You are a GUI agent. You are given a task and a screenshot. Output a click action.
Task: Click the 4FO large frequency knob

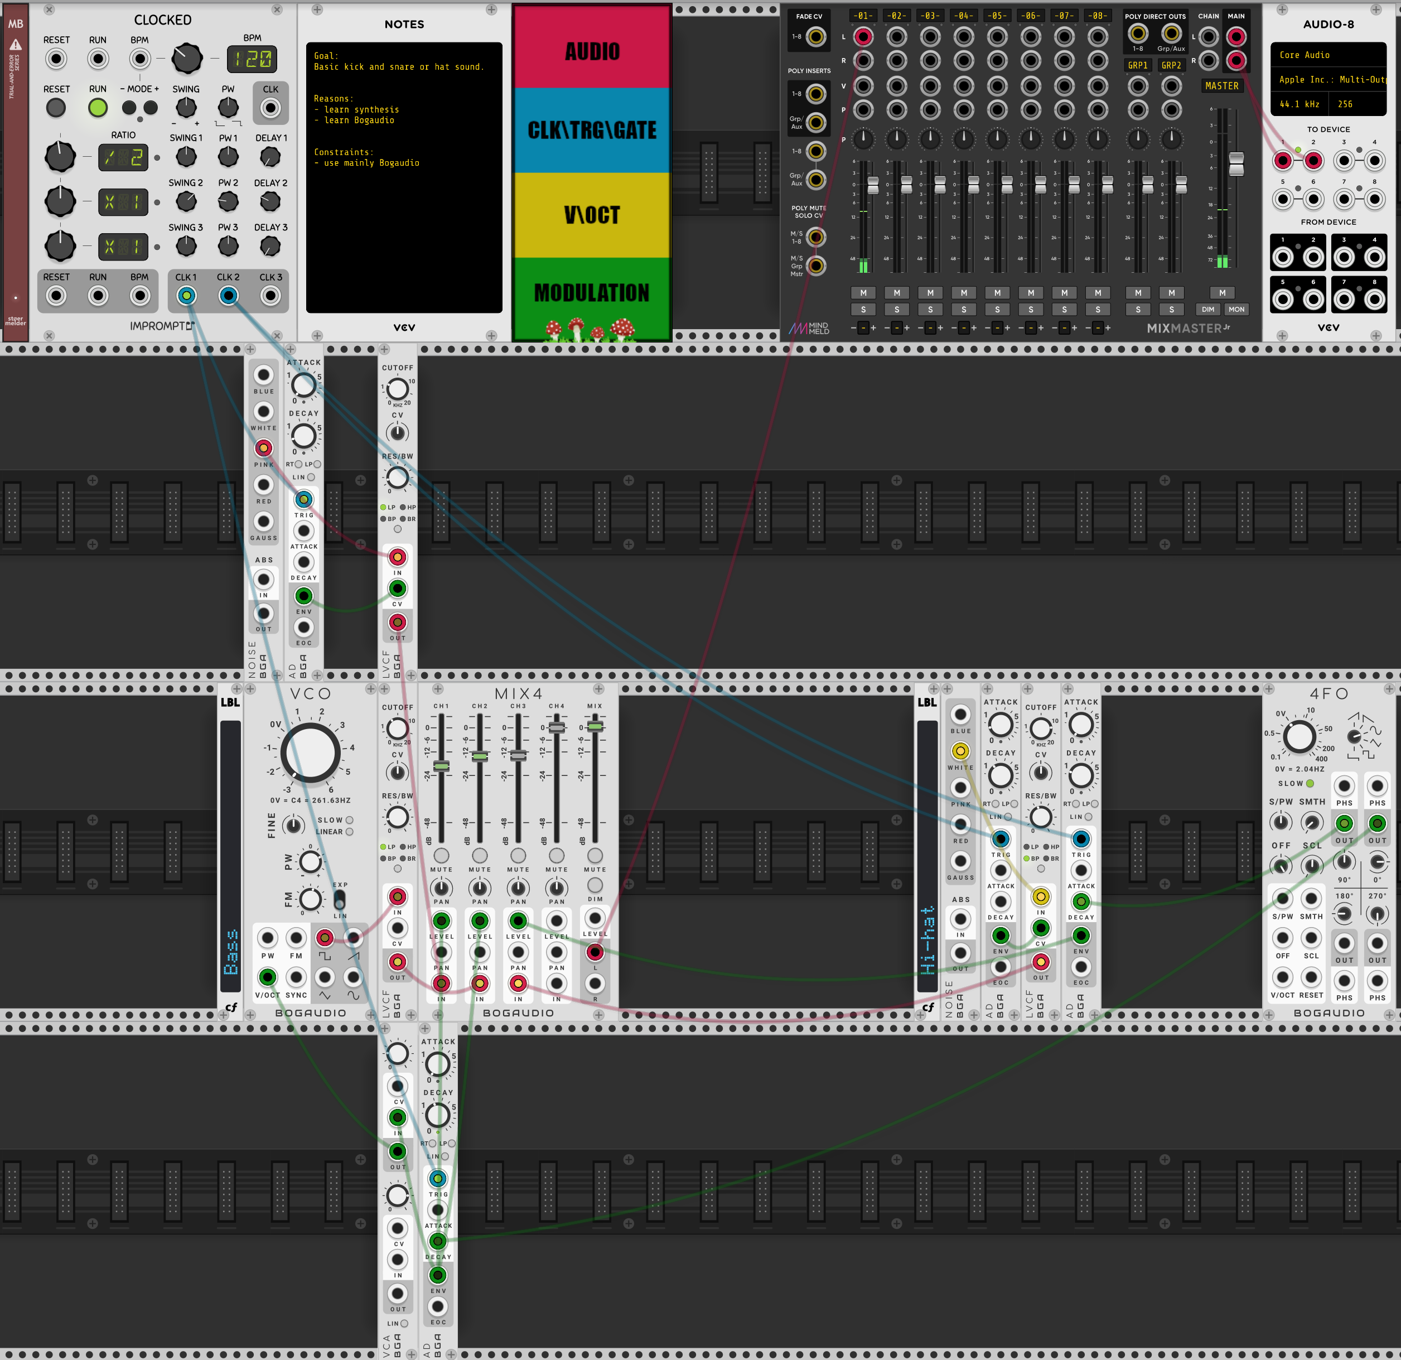tap(1299, 736)
